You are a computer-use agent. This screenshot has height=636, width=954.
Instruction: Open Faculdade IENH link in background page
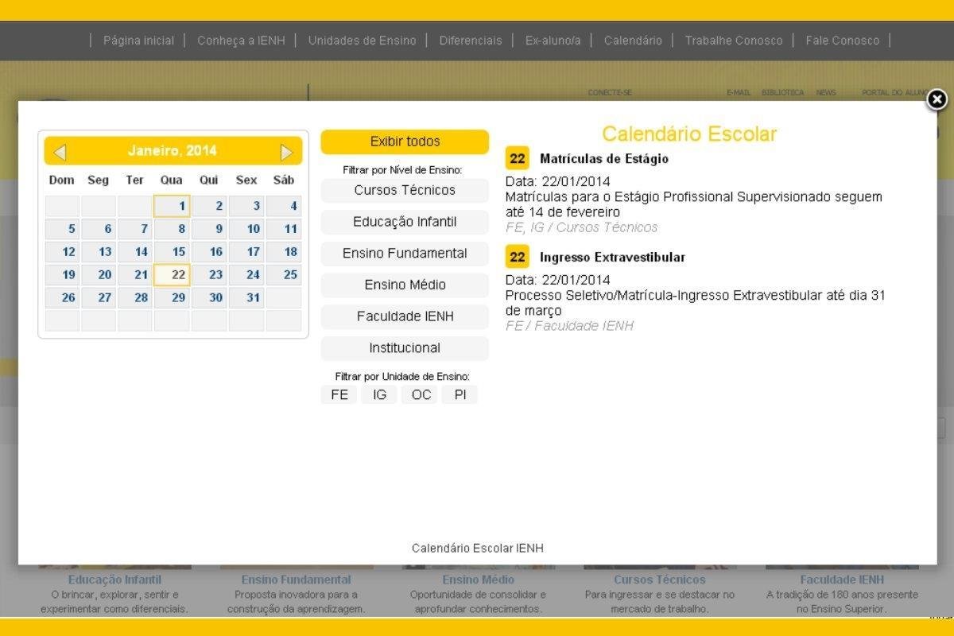click(842, 580)
